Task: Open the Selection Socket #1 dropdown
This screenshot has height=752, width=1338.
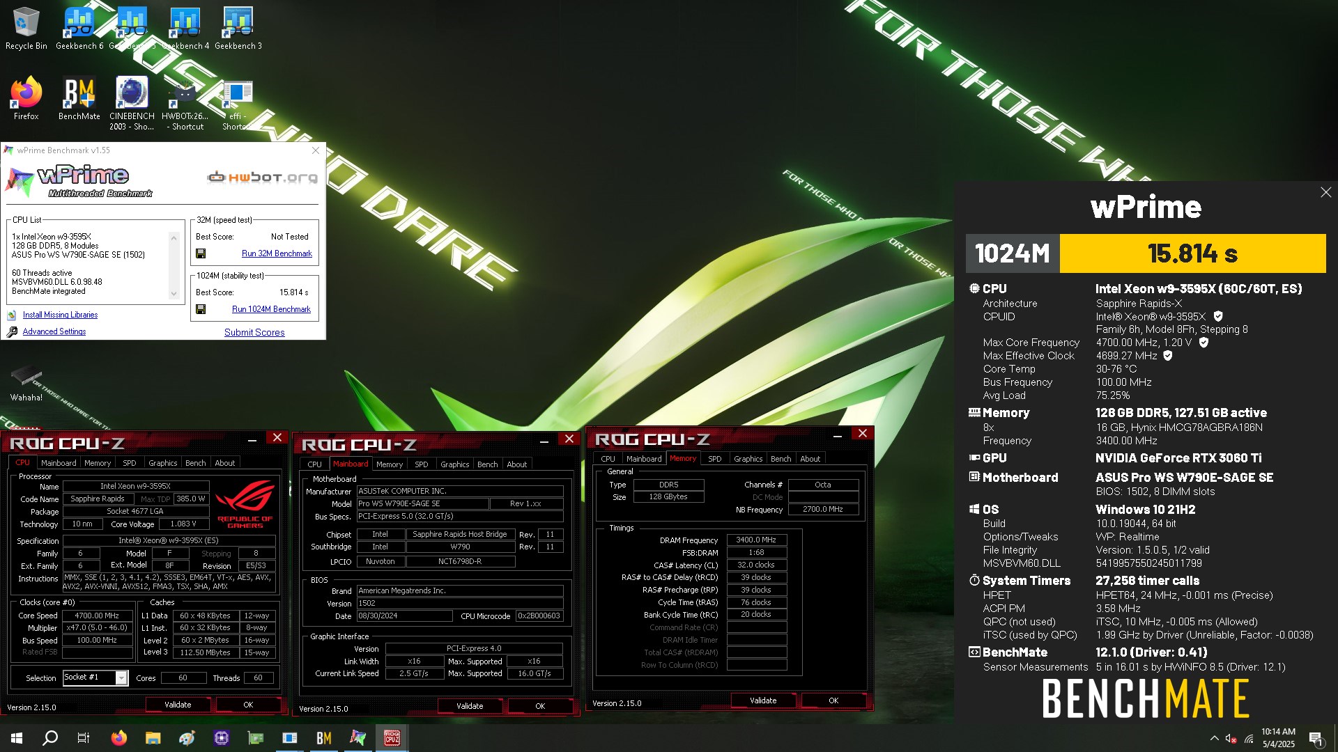Action: point(121,677)
